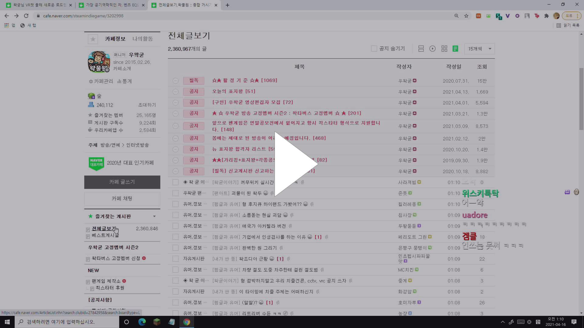584x328 pixels.
Task: Open the 팬게임 제작소 board
Action: pyautogui.click(x=106, y=281)
